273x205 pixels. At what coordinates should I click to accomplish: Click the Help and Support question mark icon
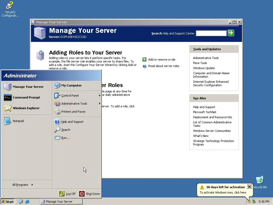pos(57,122)
